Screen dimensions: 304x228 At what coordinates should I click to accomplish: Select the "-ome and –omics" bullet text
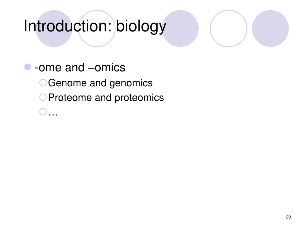pos(80,67)
